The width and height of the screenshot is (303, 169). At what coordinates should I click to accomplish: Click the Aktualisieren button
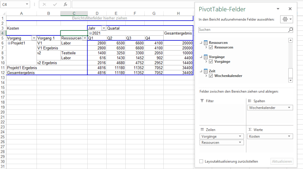[x=282, y=161]
